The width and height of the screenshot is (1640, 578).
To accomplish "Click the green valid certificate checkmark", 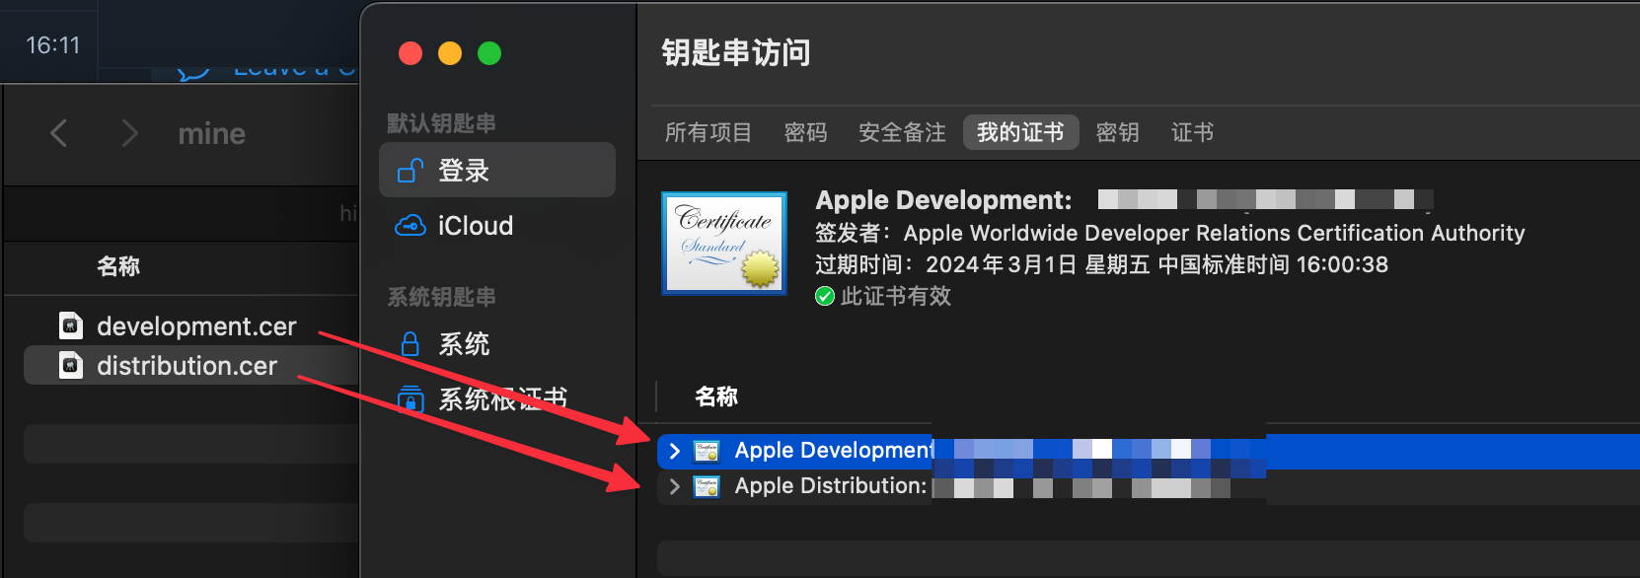I will click(x=825, y=296).
